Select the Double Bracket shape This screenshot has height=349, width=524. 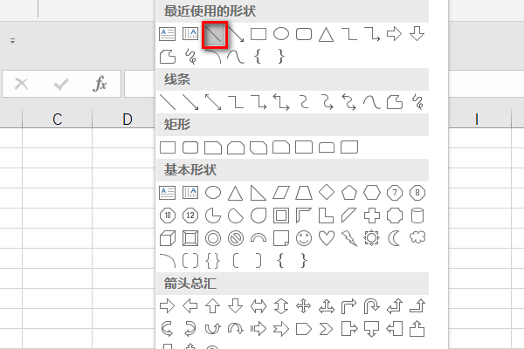[x=190, y=261]
